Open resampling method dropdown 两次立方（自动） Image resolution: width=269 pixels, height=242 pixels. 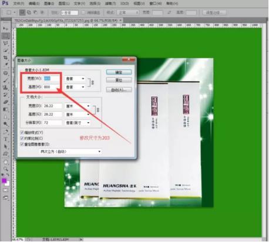pos(70,152)
